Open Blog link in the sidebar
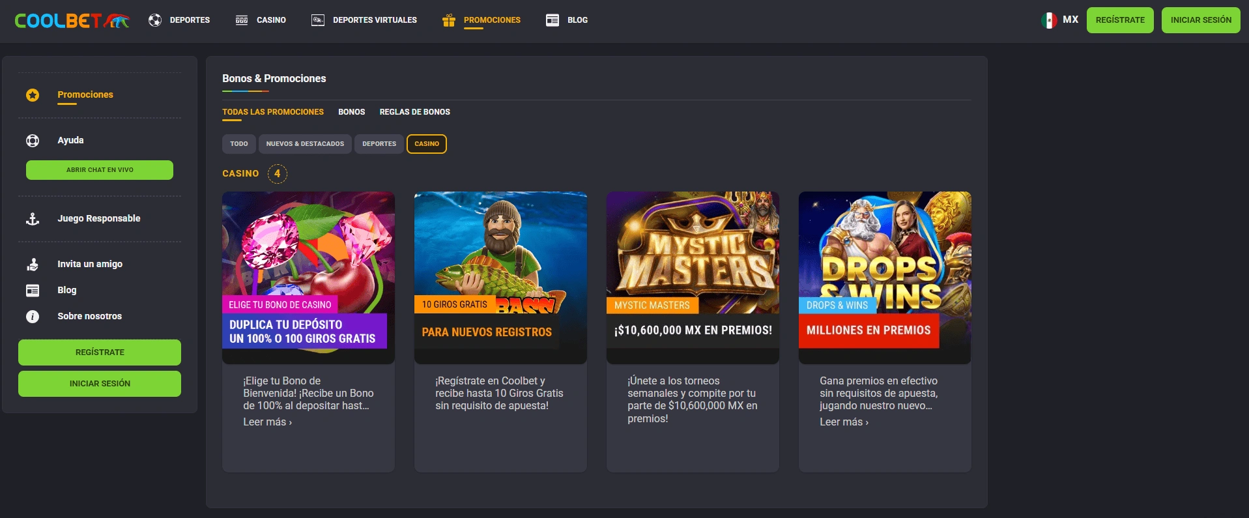The image size is (1249, 518). pos(66,290)
